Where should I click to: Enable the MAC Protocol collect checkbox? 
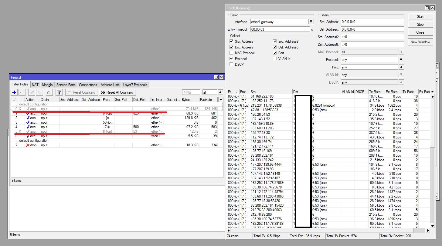231,53
